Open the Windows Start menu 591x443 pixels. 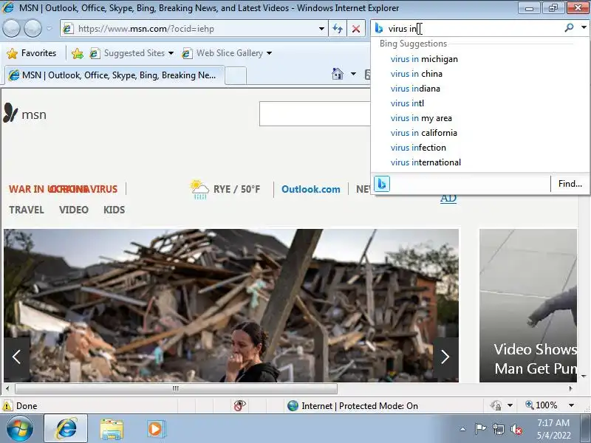[x=19, y=429]
